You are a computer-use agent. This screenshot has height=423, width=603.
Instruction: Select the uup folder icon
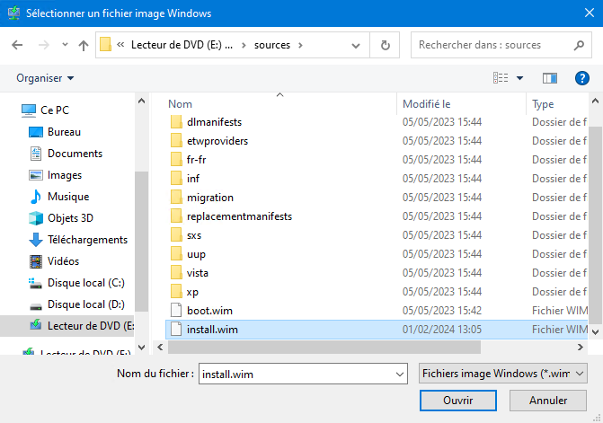click(176, 253)
